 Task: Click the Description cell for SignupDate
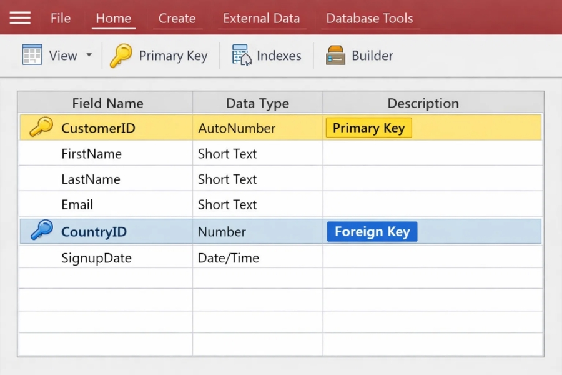(x=432, y=258)
